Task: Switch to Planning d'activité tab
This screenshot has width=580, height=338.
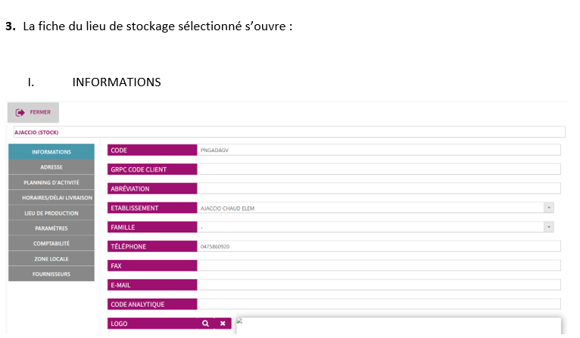Action: coord(51,182)
